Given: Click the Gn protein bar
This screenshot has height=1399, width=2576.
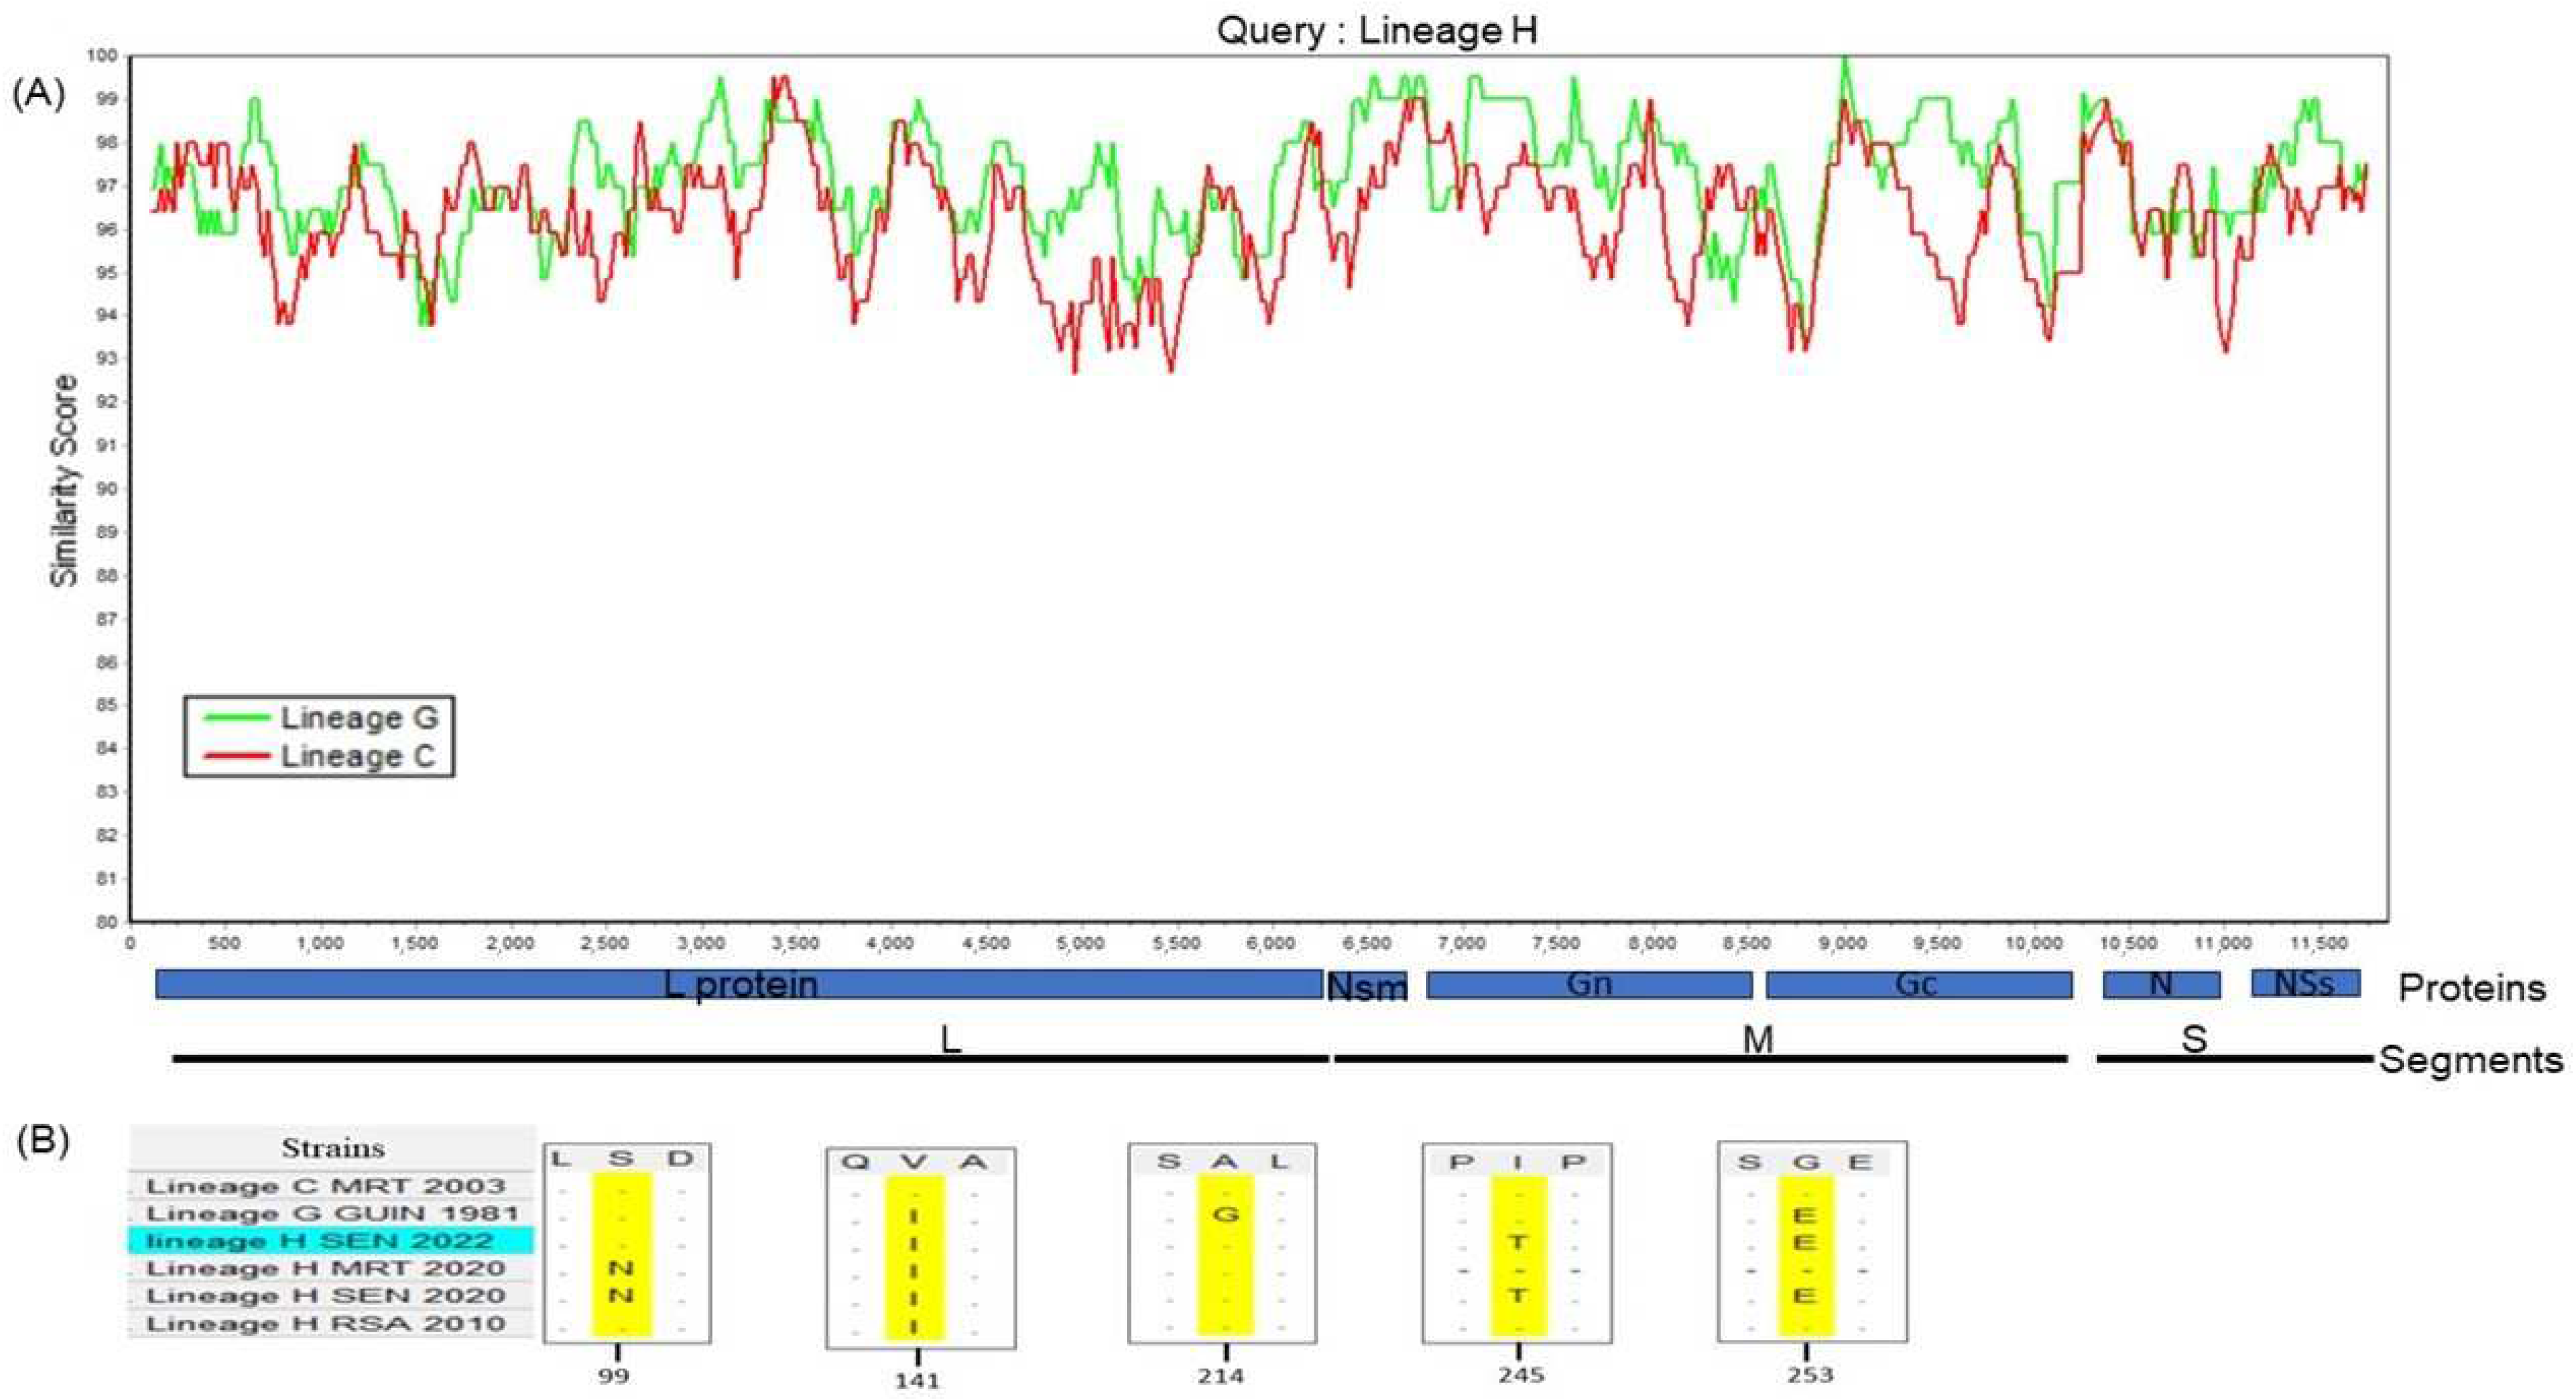Looking at the screenshot, I should 1589,984.
